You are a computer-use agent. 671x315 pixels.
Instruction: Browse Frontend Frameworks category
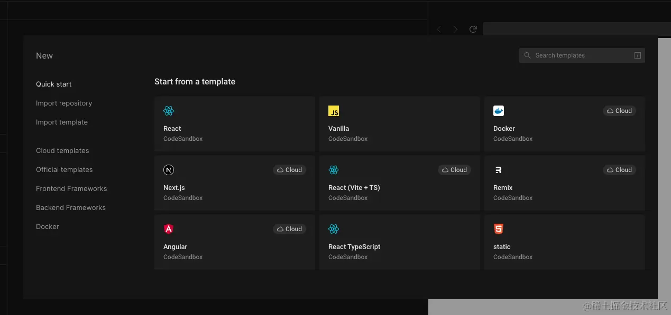(71, 189)
